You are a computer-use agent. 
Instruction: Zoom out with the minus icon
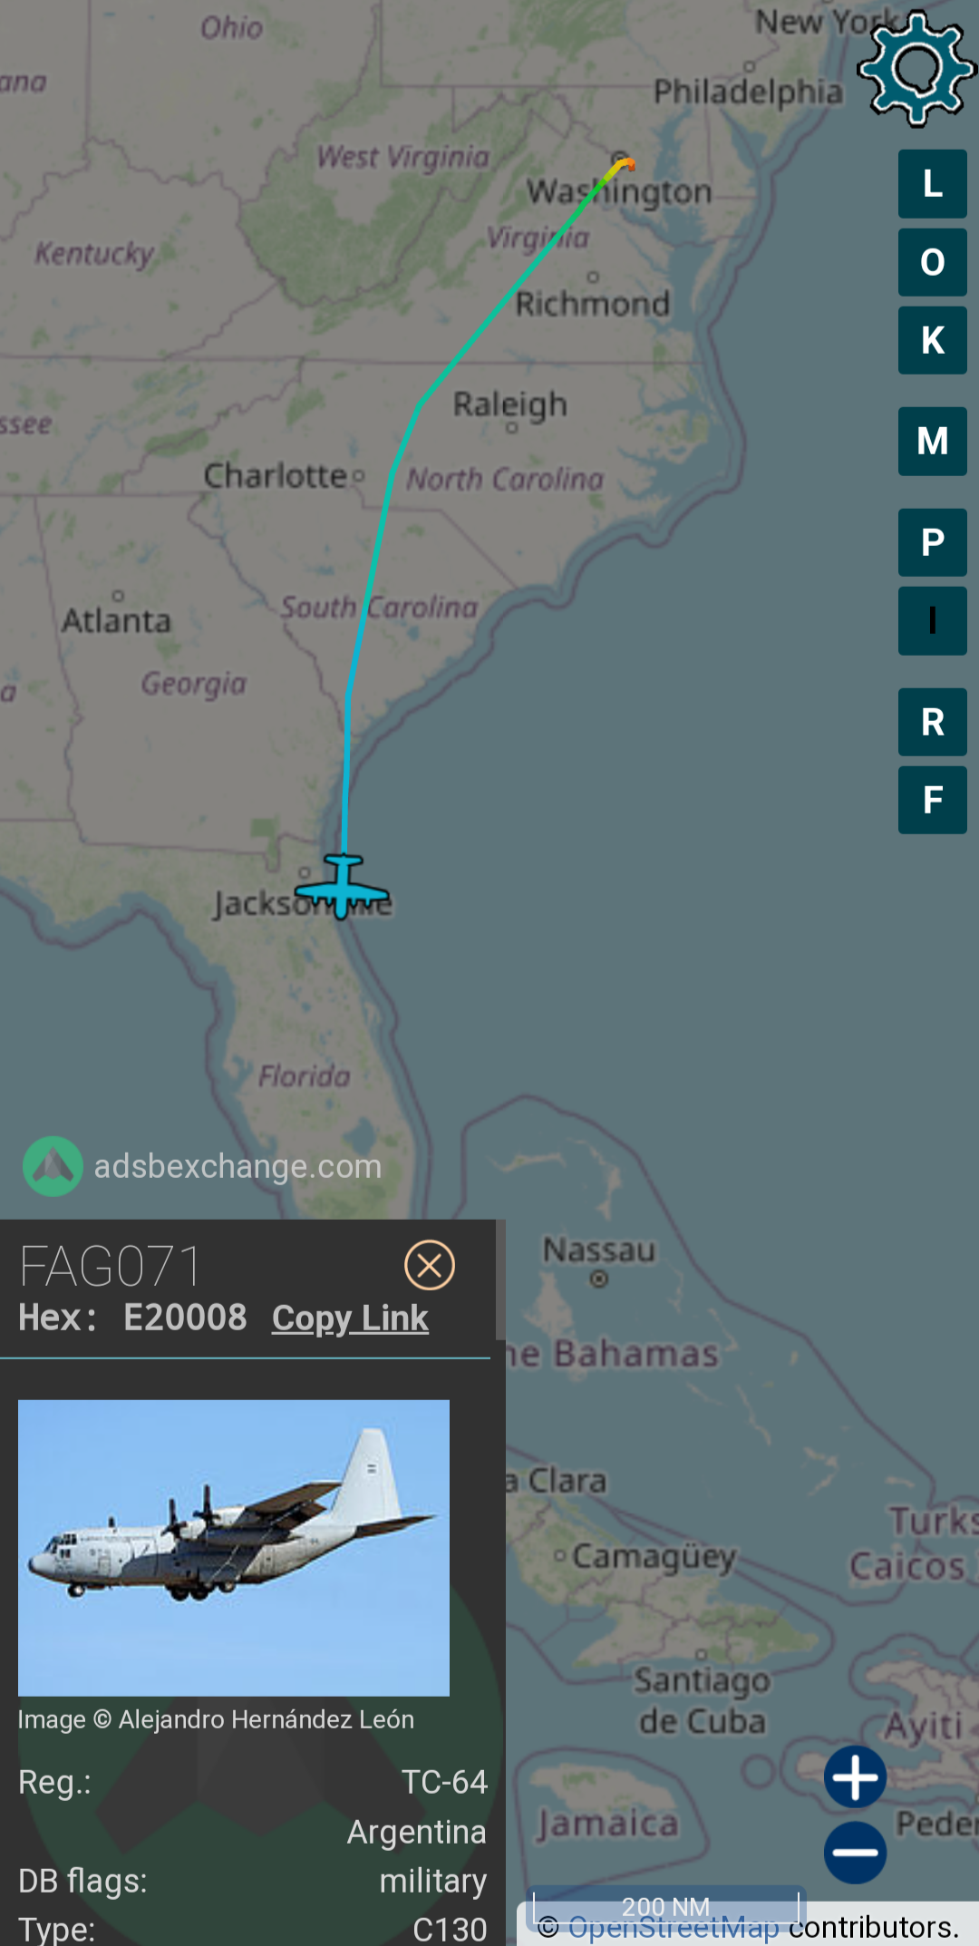pyautogui.click(x=855, y=1852)
